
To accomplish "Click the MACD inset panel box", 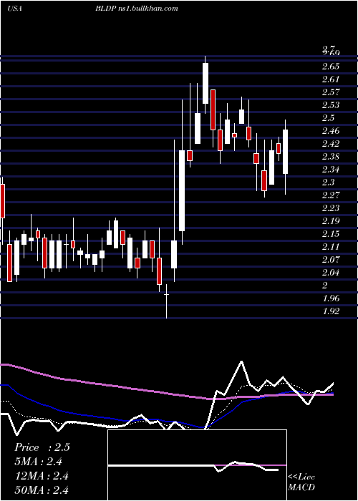I will (x=197, y=465).
